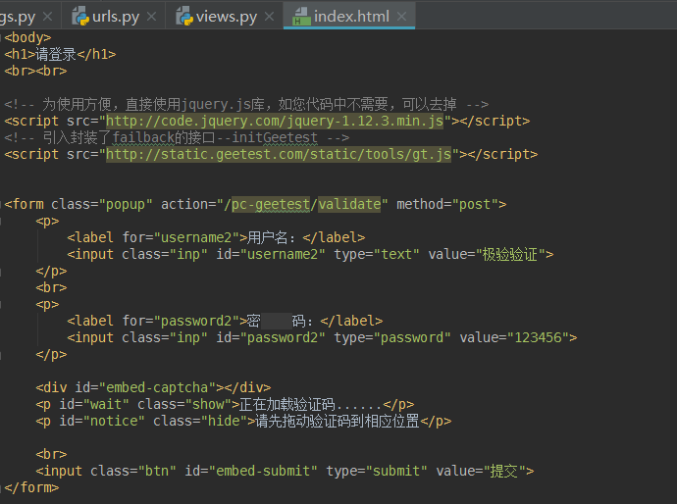This screenshot has width=677, height=504.
Task: Click the label for="username2" line
Action: click(x=216, y=237)
